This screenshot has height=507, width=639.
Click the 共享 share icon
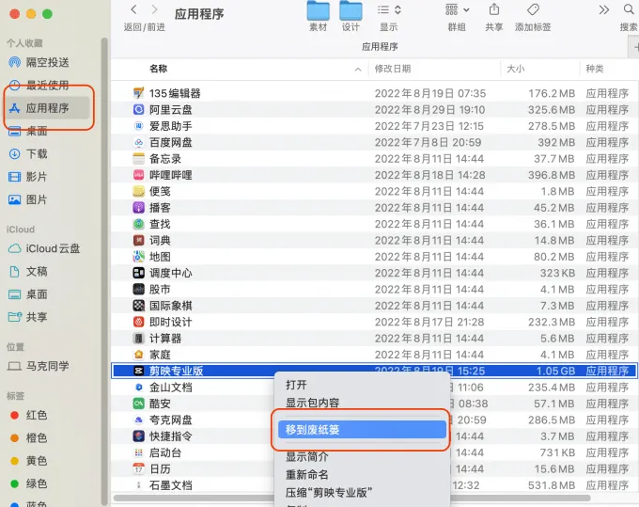pos(494,9)
